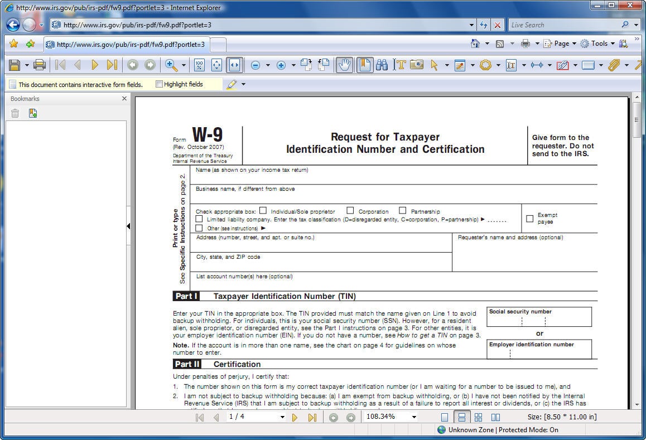
Task: Open the Tools menu
Action: tap(598, 43)
